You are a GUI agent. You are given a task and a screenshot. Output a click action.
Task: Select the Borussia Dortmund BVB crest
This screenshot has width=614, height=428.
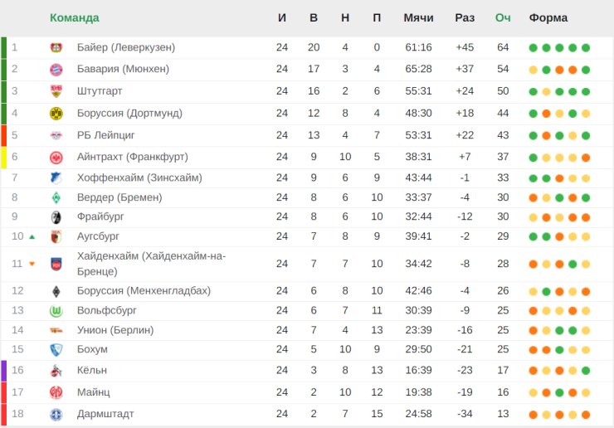[56, 114]
